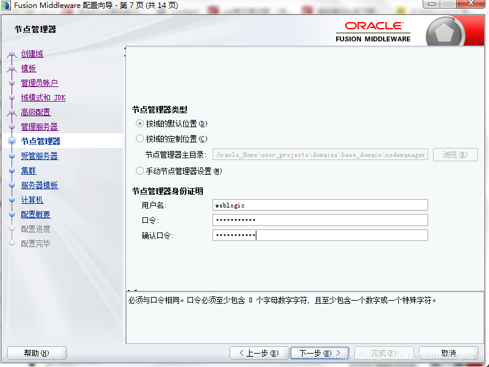Click the 帮助 help button
Image resolution: width=489 pixels, height=367 pixels.
pos(37,353)
